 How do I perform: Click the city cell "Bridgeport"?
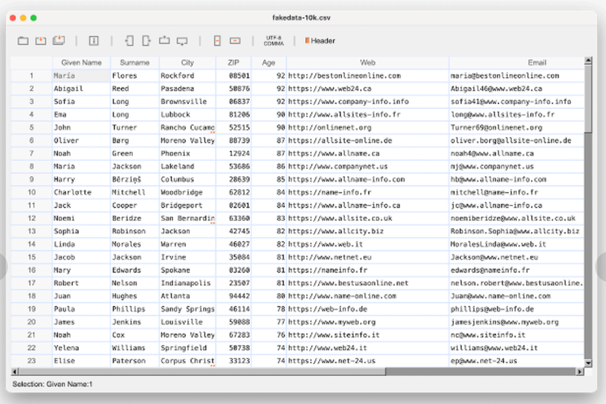tap(187, 205)
